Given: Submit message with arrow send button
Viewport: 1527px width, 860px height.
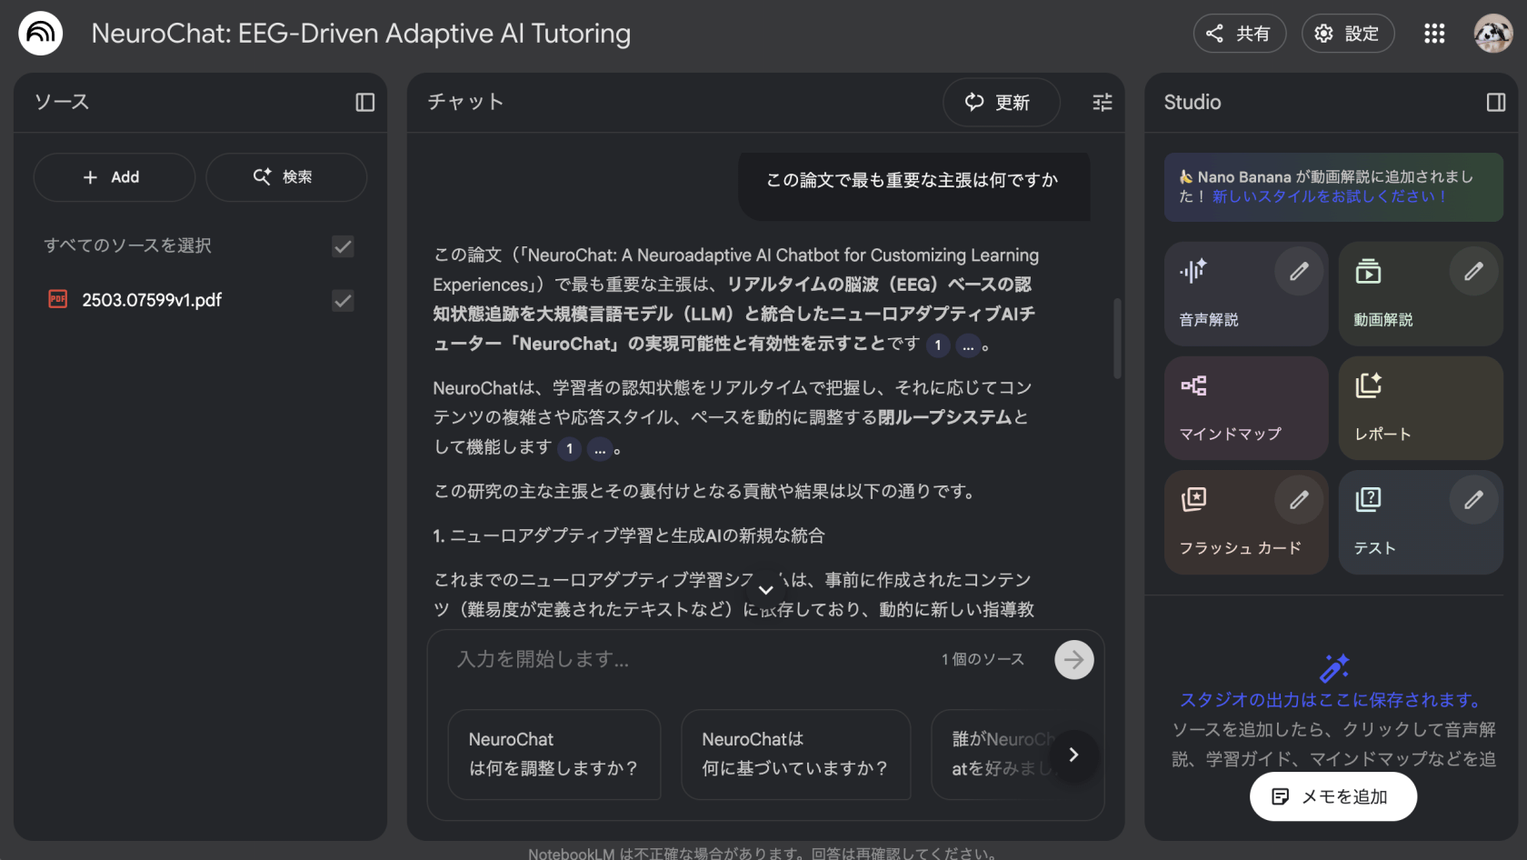Looking at the screenshot, I should click(1073, 660).
